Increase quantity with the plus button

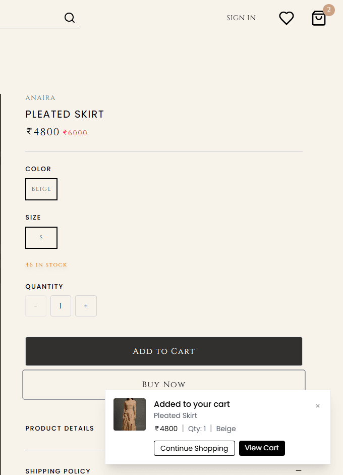(x=86, y=306)
